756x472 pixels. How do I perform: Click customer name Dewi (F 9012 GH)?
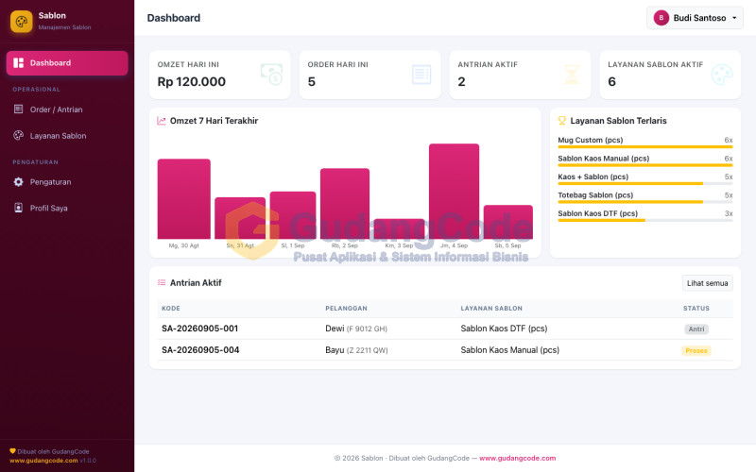(356, 329)
